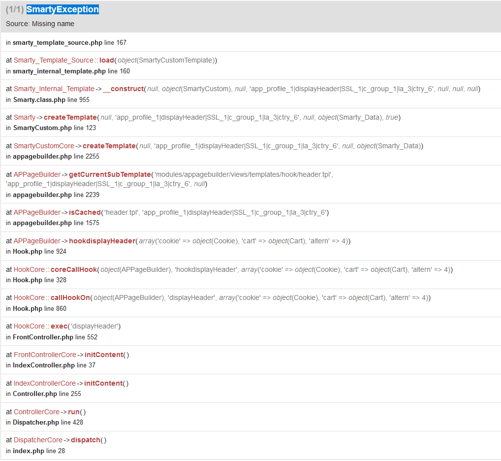Click the 'coreCallHook' method name
Screen dimensions: 501x461
[74, 269]
